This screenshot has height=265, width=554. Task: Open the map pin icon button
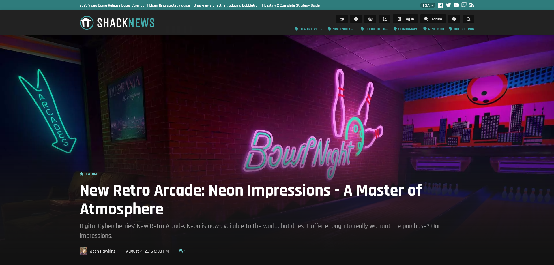pyautogui.click(x=356, y=19)
